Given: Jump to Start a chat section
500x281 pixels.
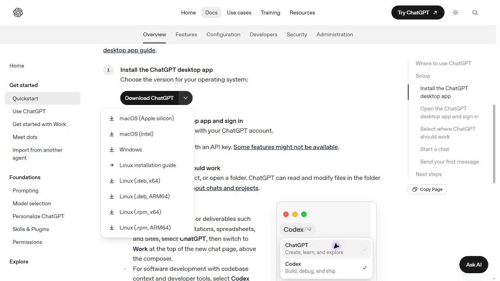Looking at the screenshot, I should tap(435, 149).
